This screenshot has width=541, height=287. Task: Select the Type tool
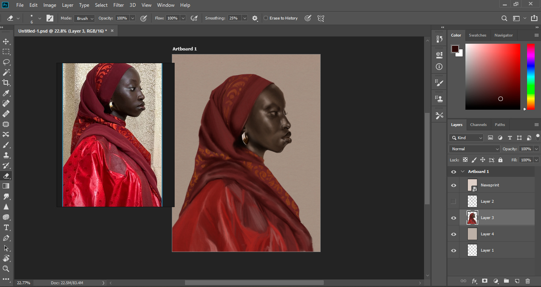6,227
